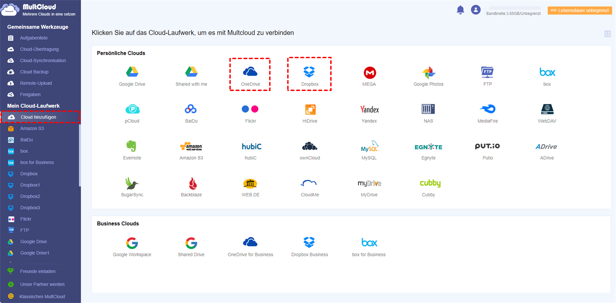
Task: Open Cloud-Übertragung tool
Action: (x=40, y=49)
